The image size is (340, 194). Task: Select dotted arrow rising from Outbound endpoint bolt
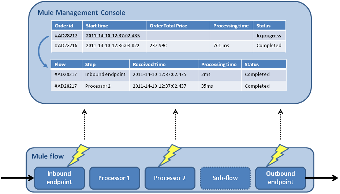point(280,124)
